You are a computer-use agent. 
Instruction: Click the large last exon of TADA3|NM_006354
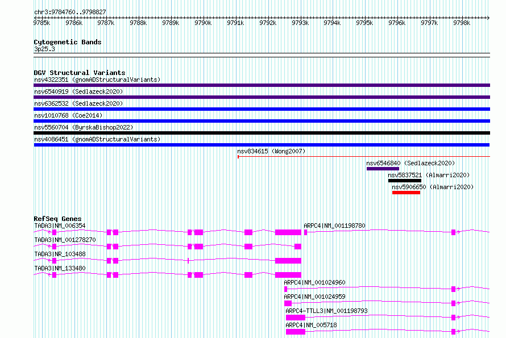click(288, 232)
